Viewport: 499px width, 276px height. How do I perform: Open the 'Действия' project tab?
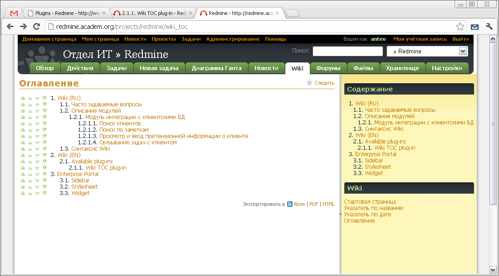click(80, 68)
